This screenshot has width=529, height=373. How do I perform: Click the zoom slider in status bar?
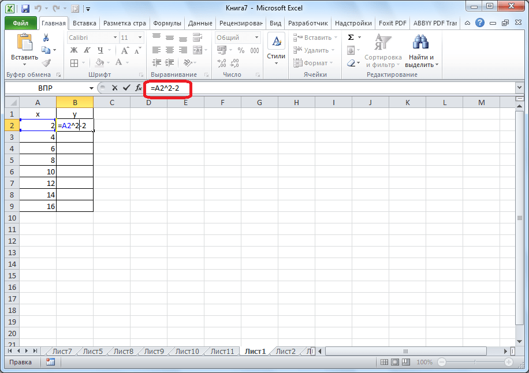[472, 362]
